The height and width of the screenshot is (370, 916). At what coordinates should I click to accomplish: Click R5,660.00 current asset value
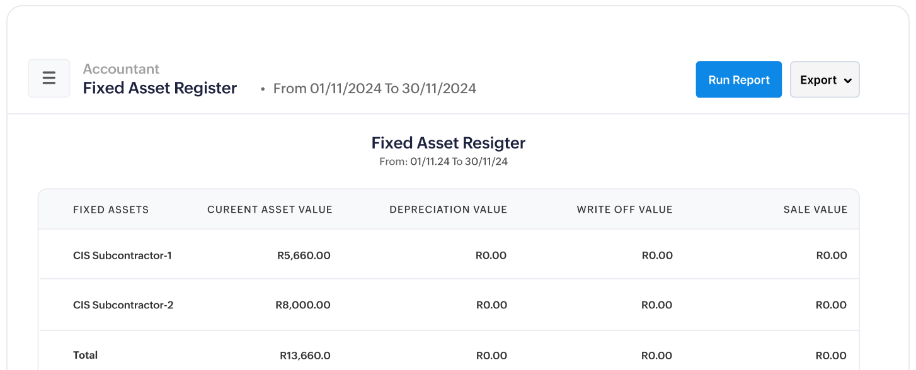point(304,255)
